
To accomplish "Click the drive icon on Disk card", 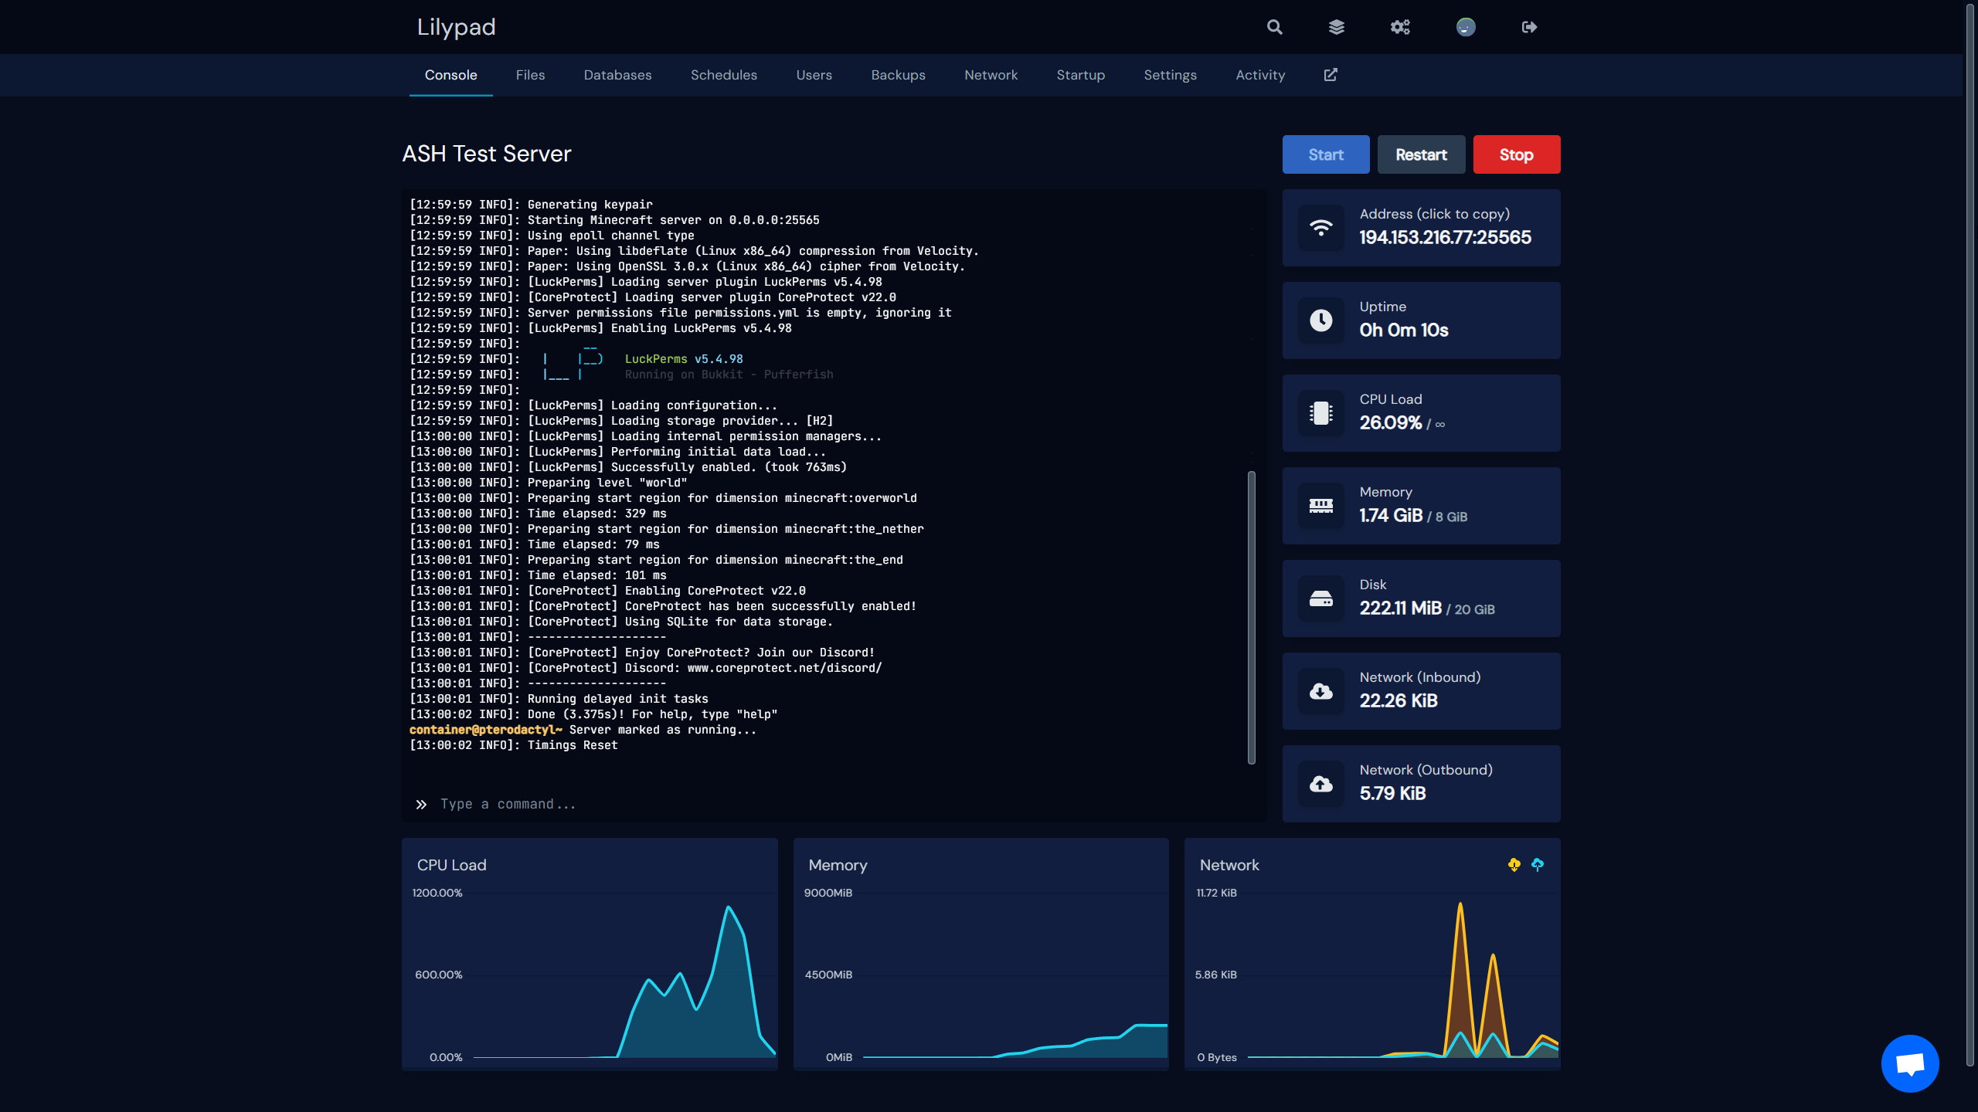I will 1321,598.
